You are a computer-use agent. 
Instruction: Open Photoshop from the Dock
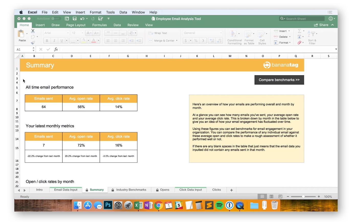point(108,205)
